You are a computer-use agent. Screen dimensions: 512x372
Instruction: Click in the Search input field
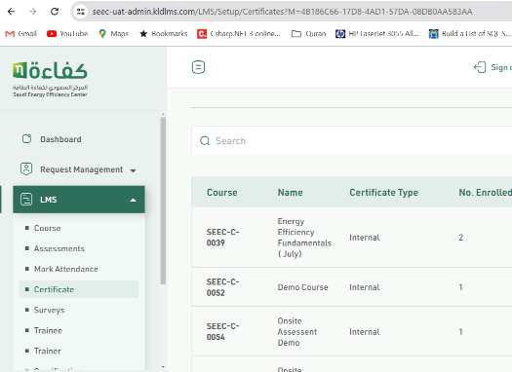(352, 141)
